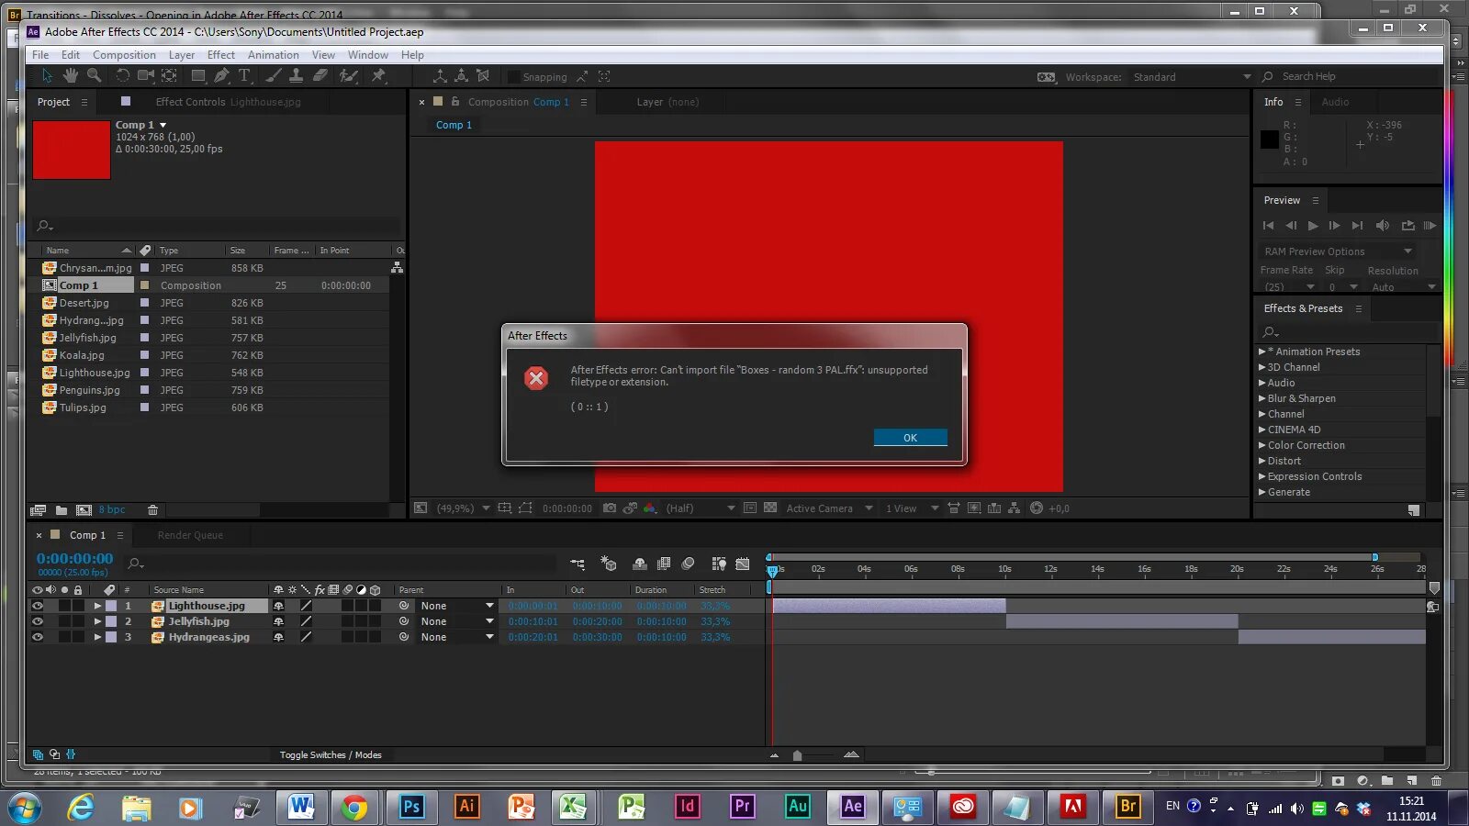
Task: Open the (Half) resolution dropdown
Action: coord(701,508)
